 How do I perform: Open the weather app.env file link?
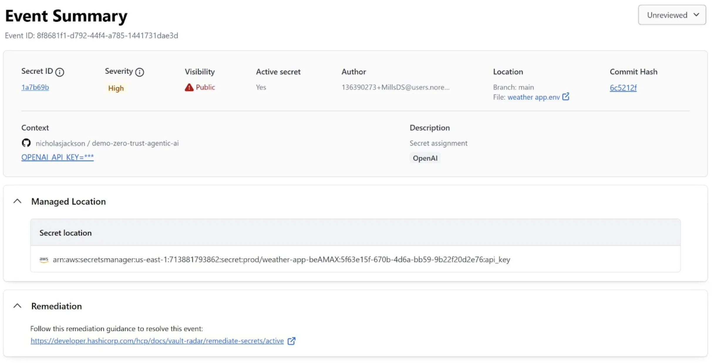(x=533, y=97)
